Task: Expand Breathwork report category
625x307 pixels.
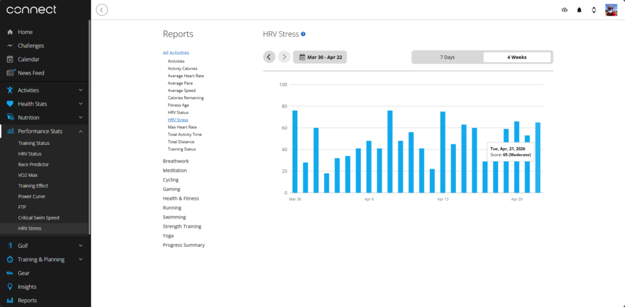Action: click(176, 161)
